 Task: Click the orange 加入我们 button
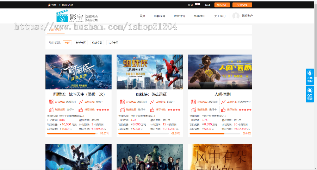(x=222, y=5)
